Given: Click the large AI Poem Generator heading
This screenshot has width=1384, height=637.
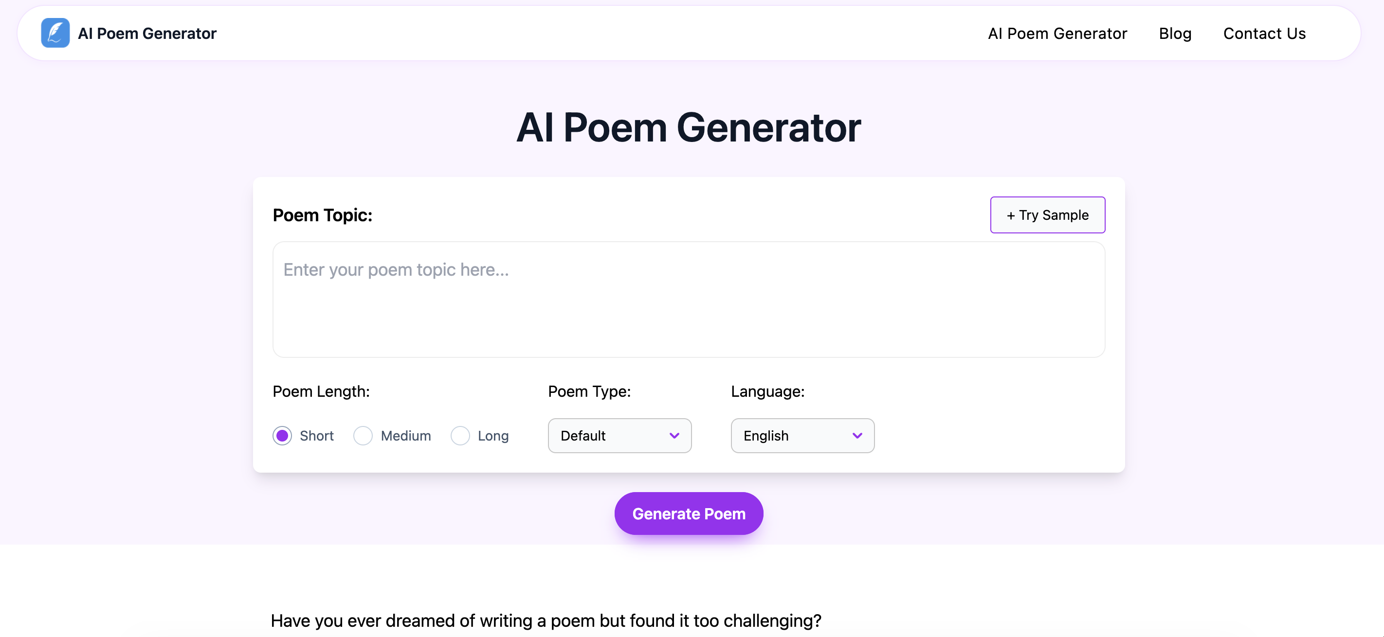Looking at the screenshot, I should pyautogui.click(x=688, y=128).
